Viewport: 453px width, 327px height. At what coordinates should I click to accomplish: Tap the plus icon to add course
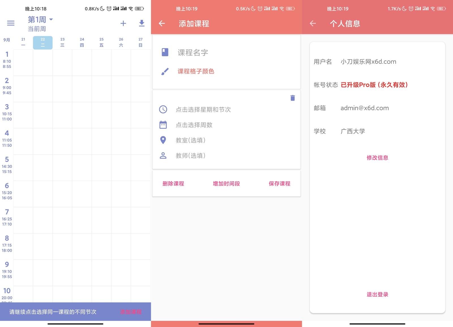coord(123,23)
